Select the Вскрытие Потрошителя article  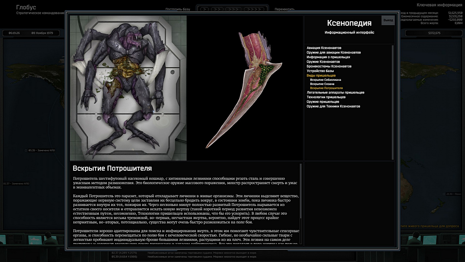tap(327, 88)
